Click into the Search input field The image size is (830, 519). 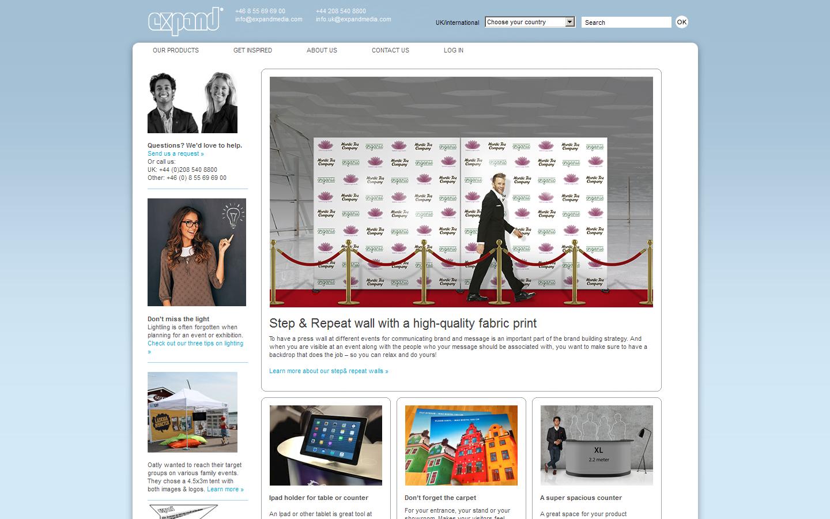tap(626, 22)
